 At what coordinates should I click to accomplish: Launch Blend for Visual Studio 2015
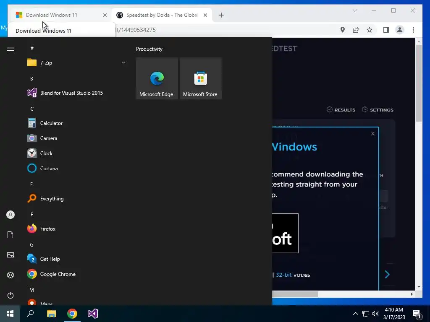click(76, 93)
